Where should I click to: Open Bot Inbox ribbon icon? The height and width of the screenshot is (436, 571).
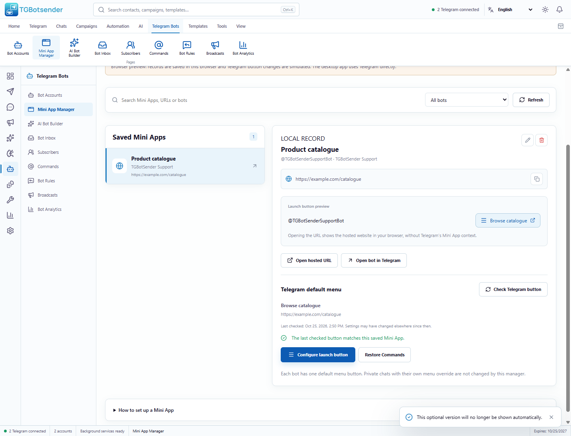[x=103, y=48]
